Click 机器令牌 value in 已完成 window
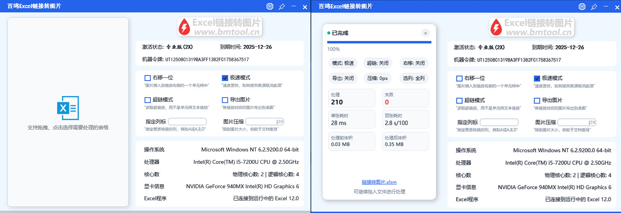The image size is (621, 213). pos(519,60)
